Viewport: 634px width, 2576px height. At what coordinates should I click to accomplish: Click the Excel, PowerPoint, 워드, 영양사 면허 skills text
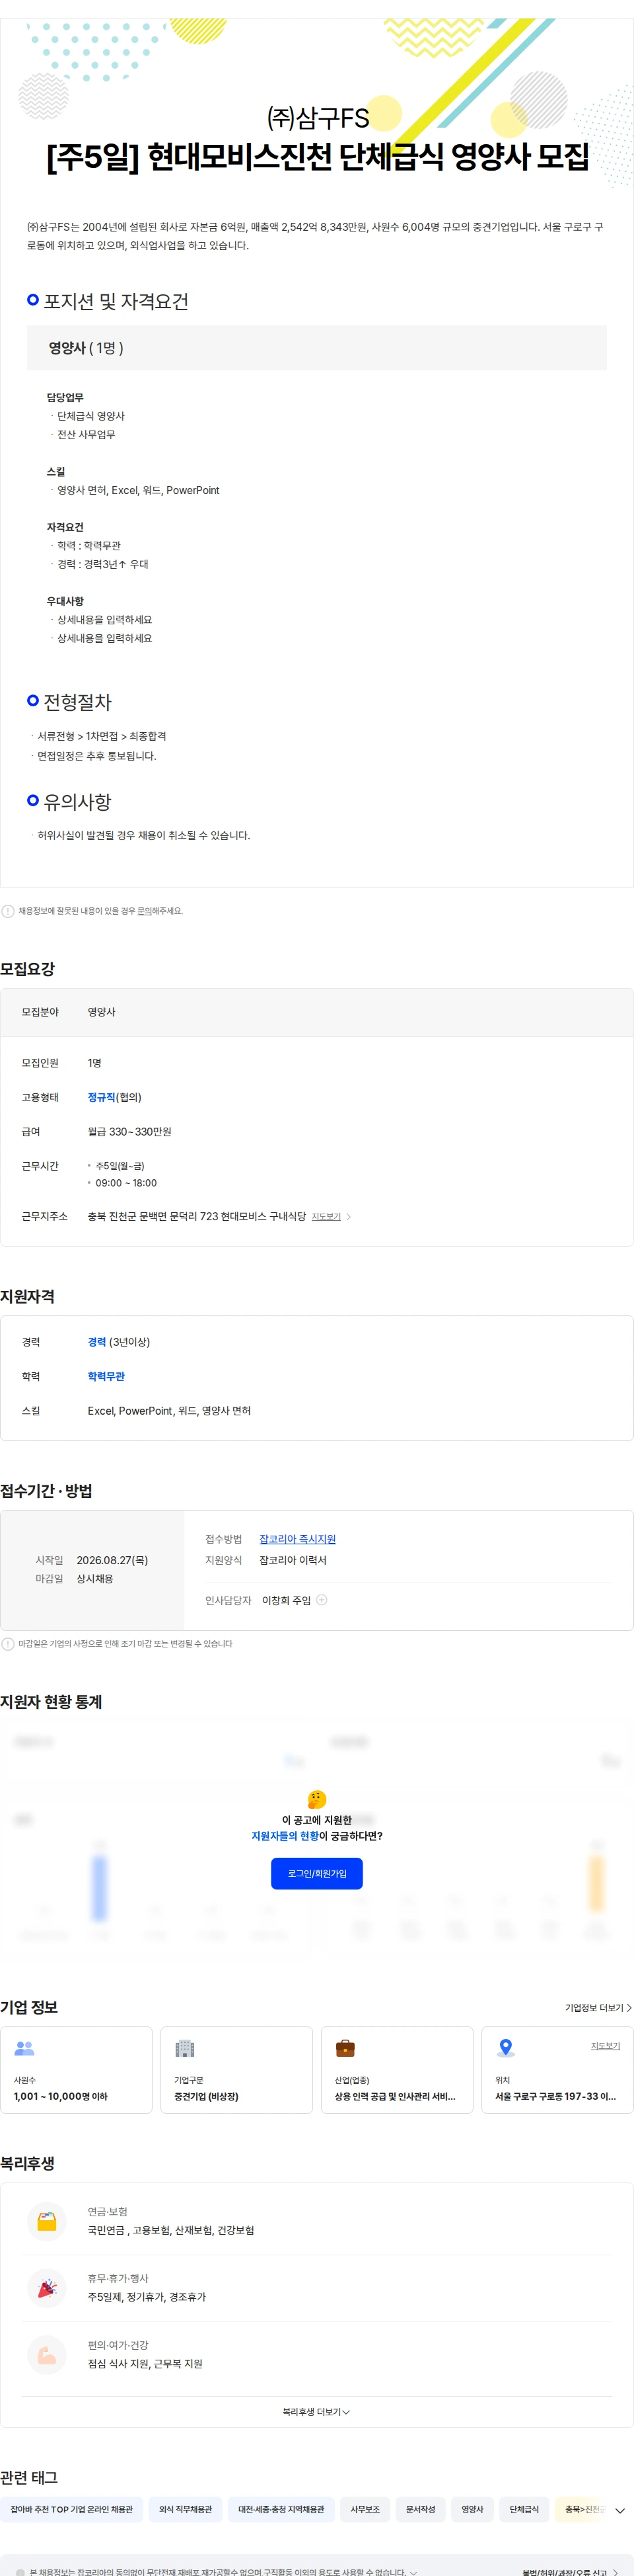(x=170, y=1411)
